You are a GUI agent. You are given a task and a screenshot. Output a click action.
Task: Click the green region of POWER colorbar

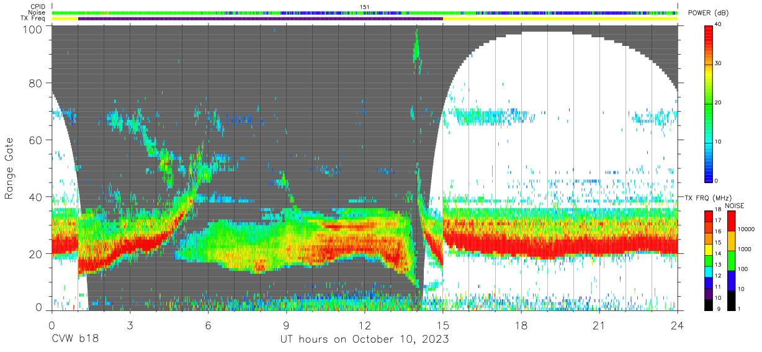[709, 102]
